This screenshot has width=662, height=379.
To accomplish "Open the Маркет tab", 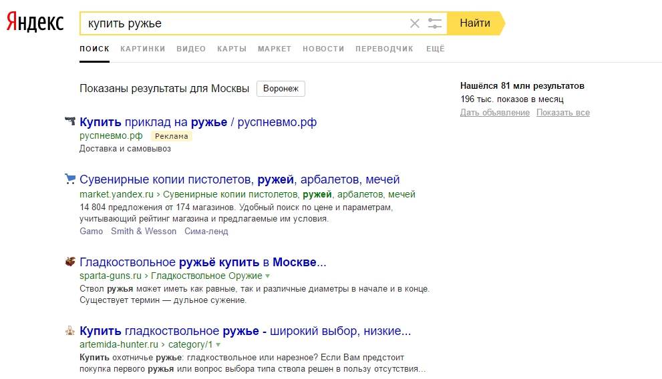I will point(275,49).
